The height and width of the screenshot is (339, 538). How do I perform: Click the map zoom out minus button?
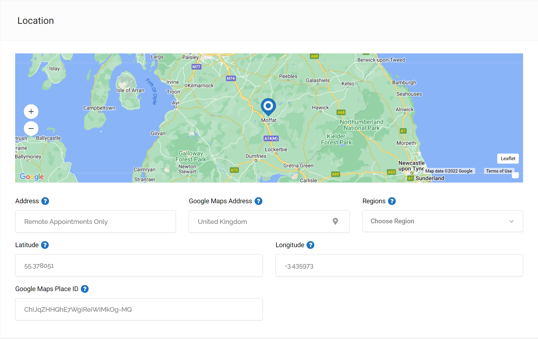31,128
